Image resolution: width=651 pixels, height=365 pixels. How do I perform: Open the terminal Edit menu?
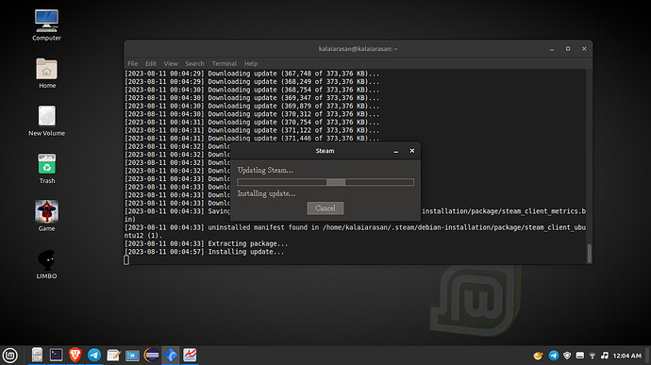click(x=151, y=63)
